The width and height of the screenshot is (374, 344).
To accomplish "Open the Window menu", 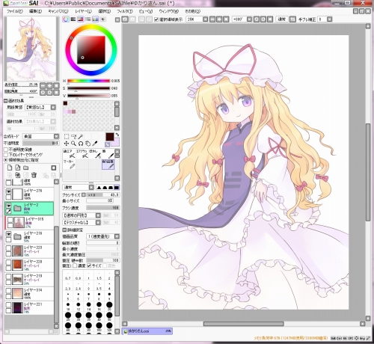I will point(169,11).
